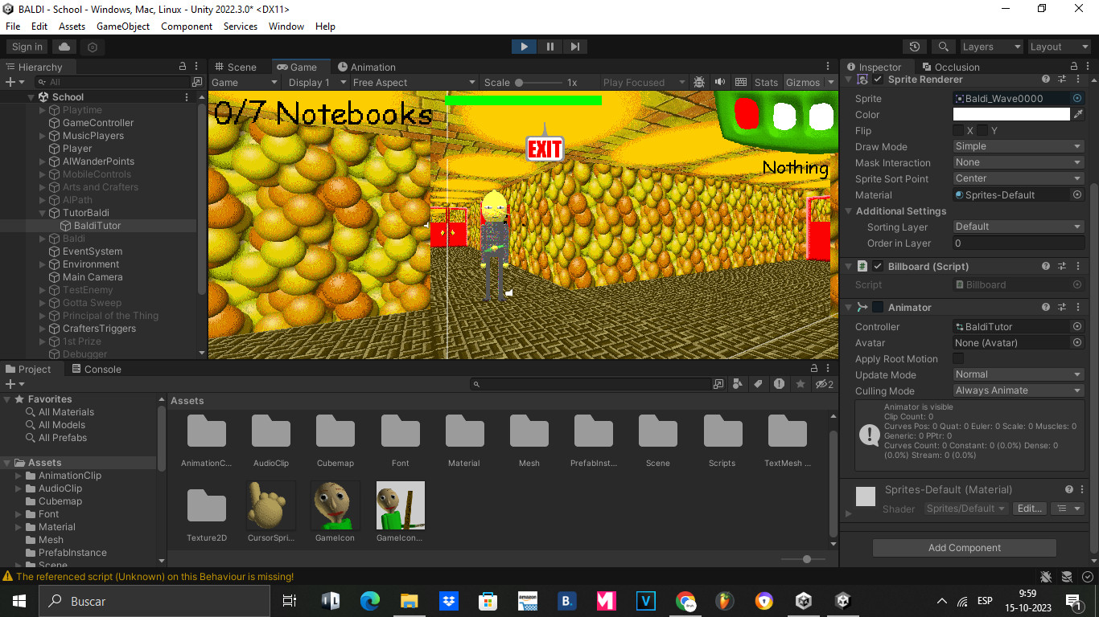Screen dimensions: 1099x617
Task: Click the Step frame icon next to Pause
Action: [574, 47]
